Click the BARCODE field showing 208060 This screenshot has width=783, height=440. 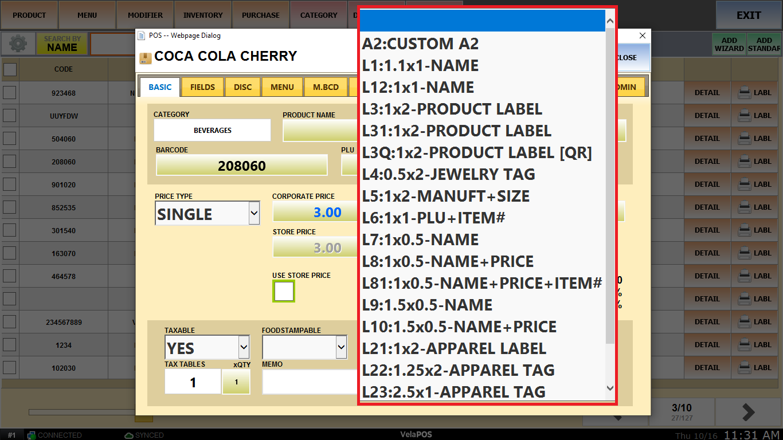coord(241,166)
